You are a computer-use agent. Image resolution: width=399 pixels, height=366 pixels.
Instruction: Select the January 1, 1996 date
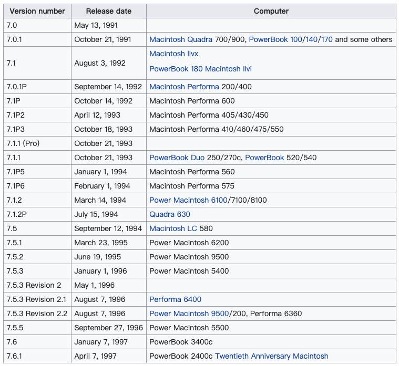109,271
